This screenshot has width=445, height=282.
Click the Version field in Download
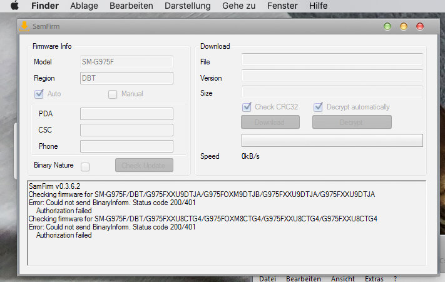point(332,76)
